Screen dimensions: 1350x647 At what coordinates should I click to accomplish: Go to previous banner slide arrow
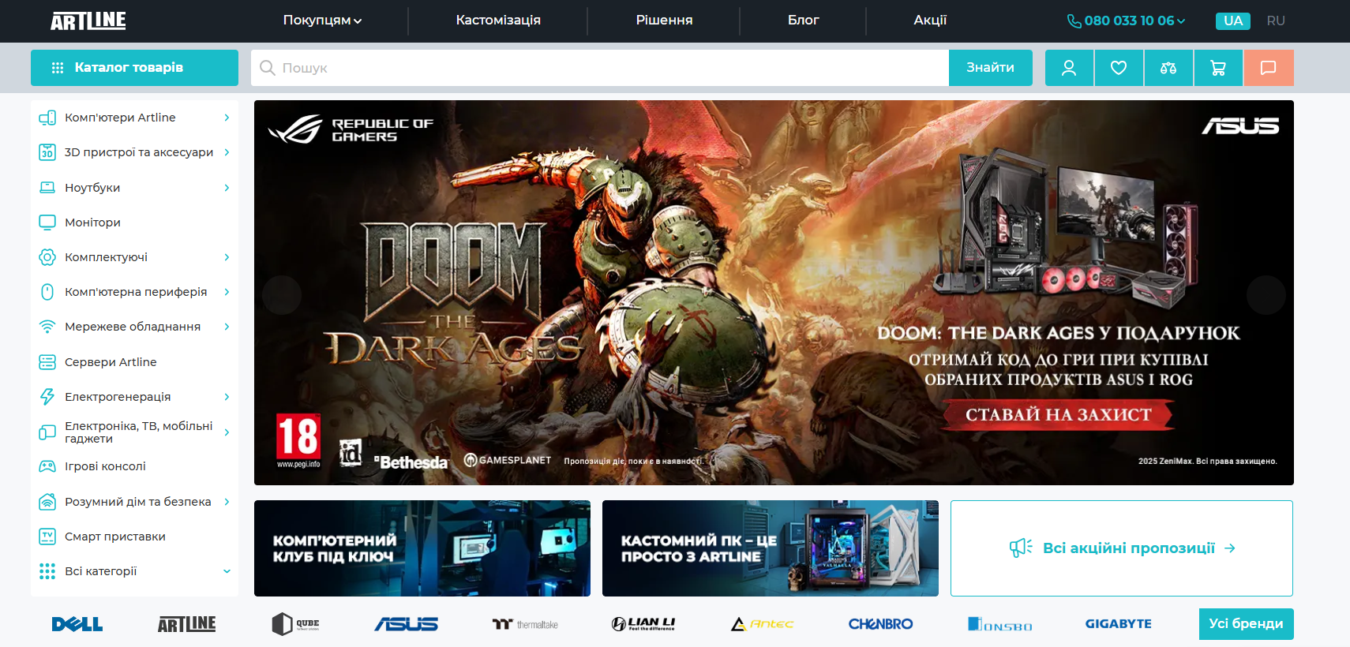tap(282, 295)
